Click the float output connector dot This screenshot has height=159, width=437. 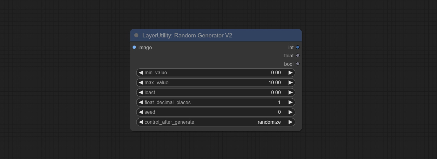point(297,56)
